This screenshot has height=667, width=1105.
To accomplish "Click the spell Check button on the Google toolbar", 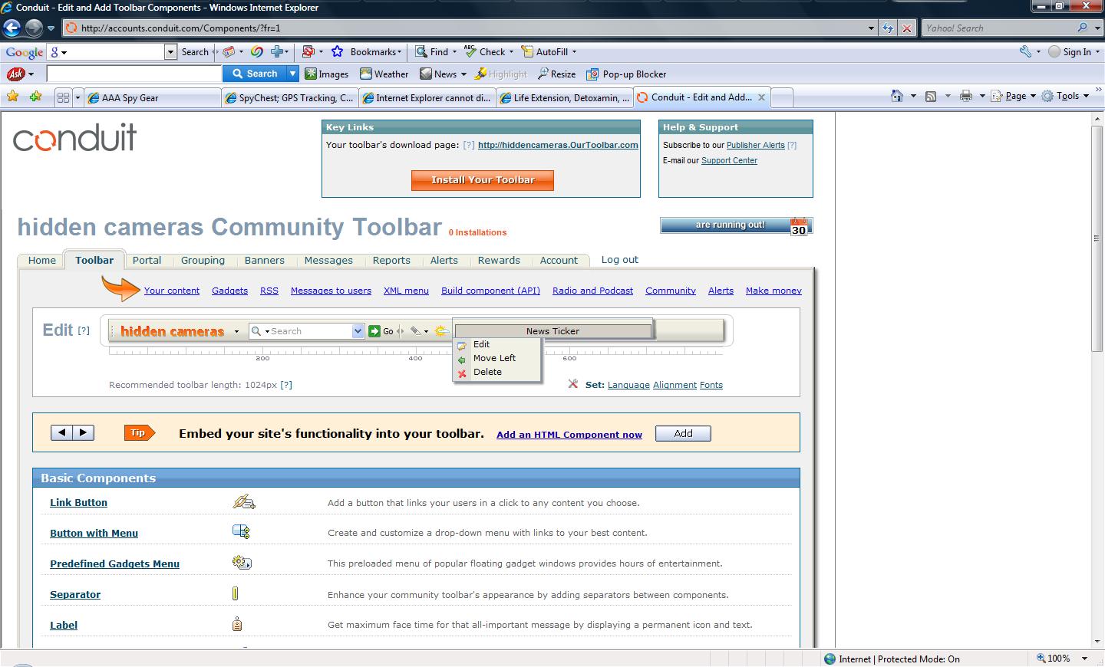I will 486,51.
